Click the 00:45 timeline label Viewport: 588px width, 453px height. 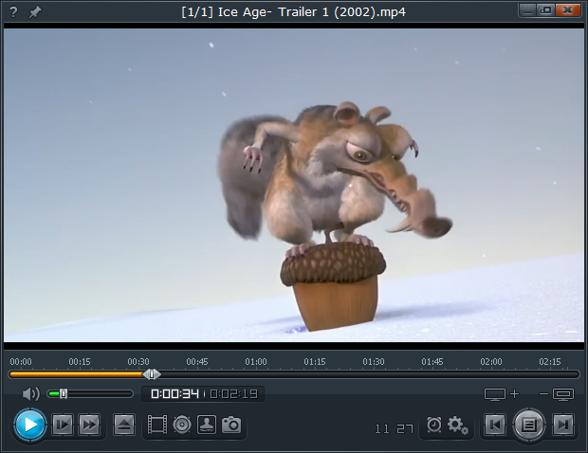click(x=197, y=362)
